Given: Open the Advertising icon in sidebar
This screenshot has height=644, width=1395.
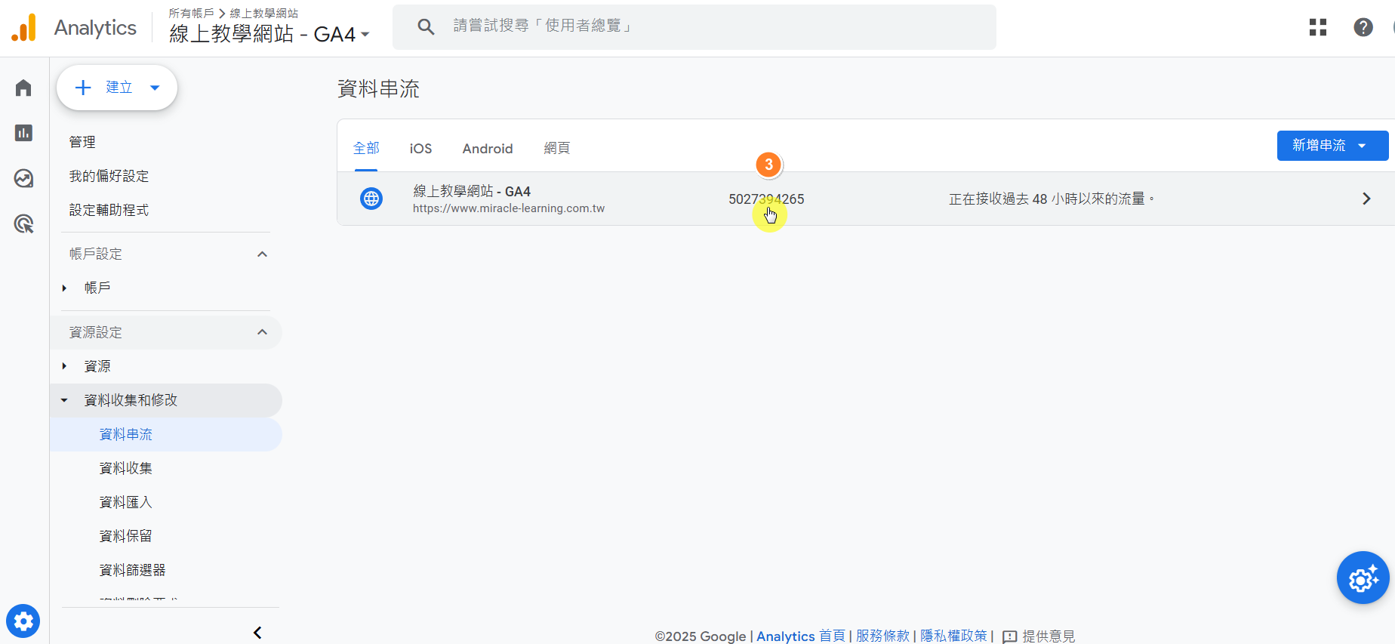Looking at the screenshot, I should [x=23, y=223].
